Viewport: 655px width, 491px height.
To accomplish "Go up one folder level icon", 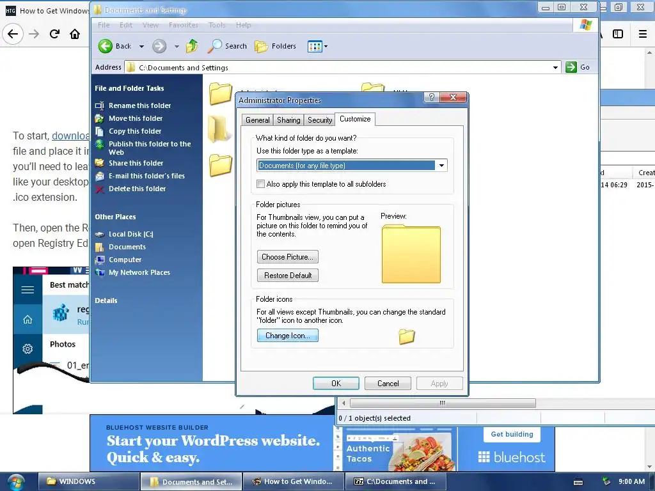I will click(192, 46).
